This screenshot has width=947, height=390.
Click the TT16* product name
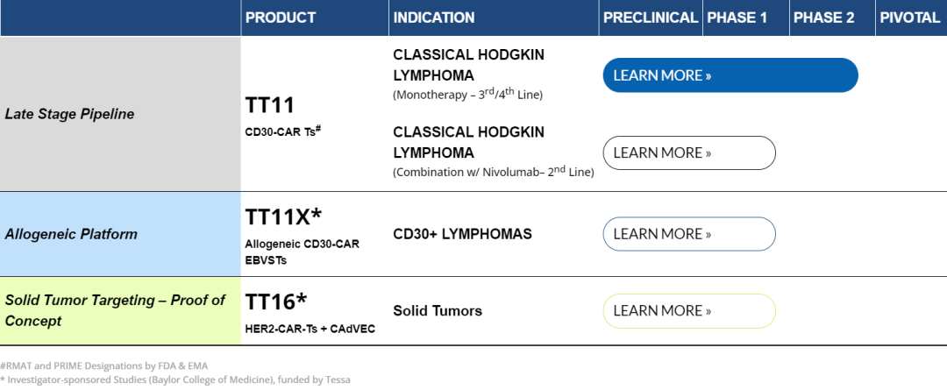pyautogui.click(x=276, y=301)
